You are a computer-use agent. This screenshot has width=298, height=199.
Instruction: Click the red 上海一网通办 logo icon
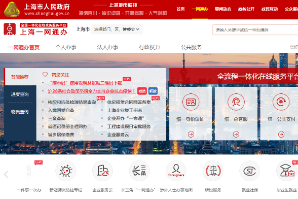(x=10, y=29)
